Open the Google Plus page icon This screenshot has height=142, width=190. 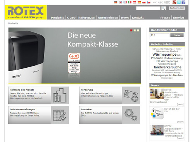[x=174, y=2]
